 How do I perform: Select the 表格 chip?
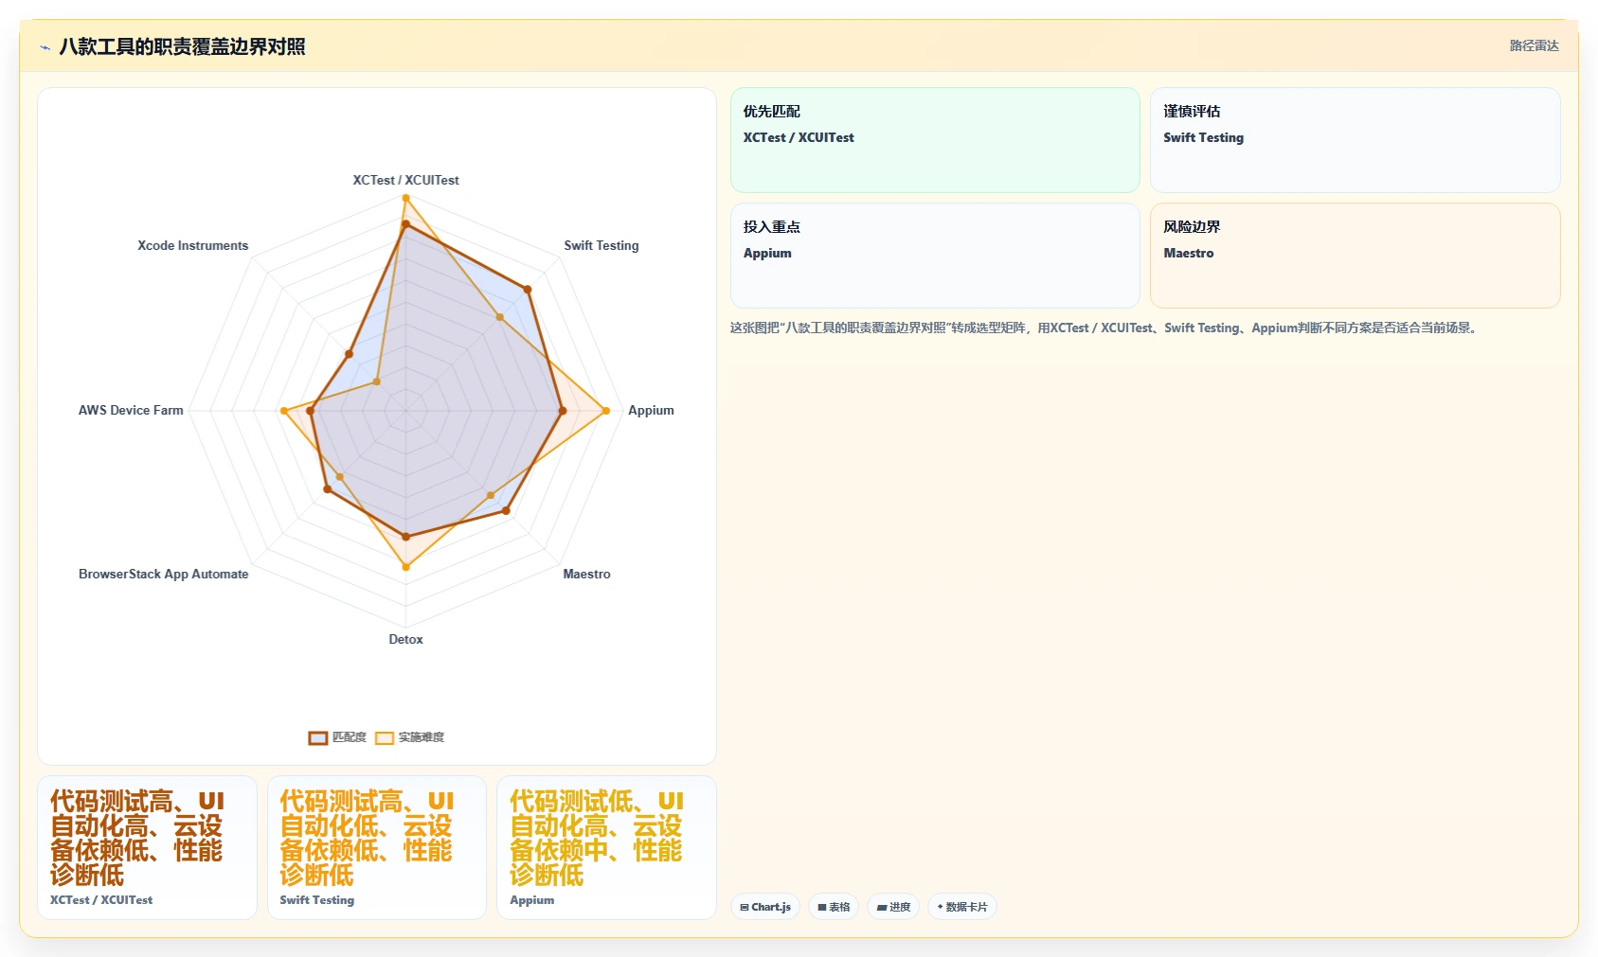point(834,907)
